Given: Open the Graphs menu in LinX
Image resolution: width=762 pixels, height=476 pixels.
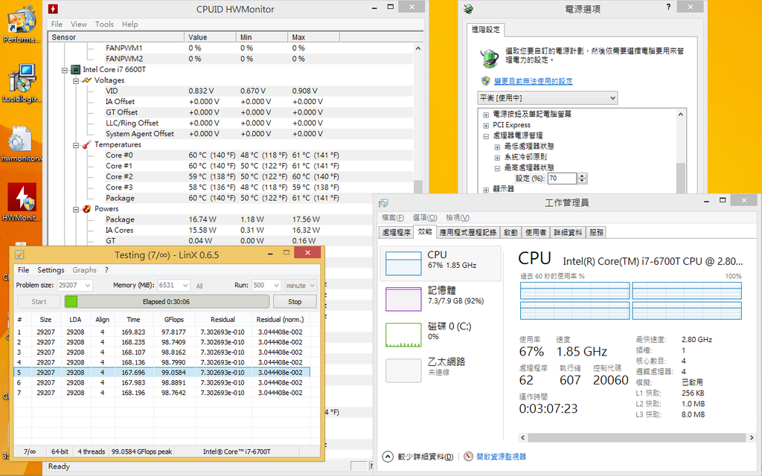Looking at the screenshot, I should (x=85, y=270).
